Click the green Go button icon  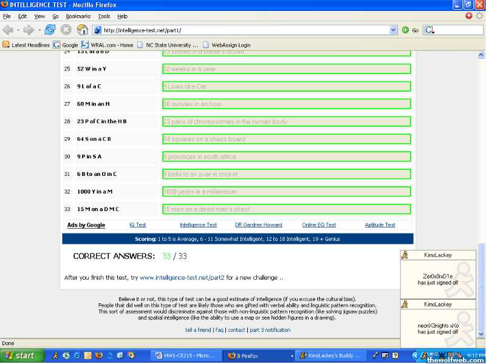click(x=405, y=30)
